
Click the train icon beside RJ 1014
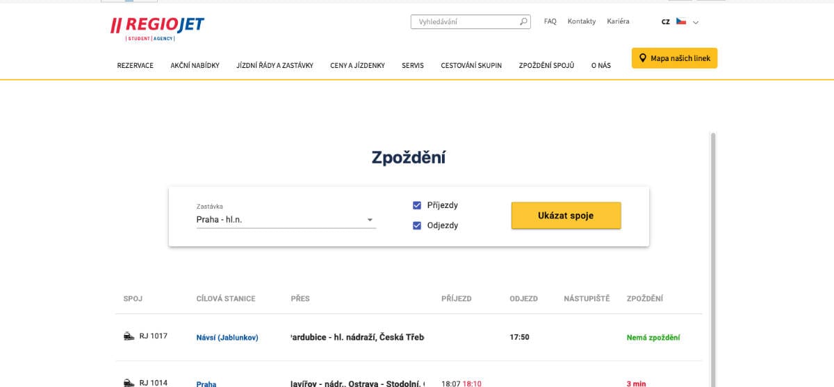point(129,382)
